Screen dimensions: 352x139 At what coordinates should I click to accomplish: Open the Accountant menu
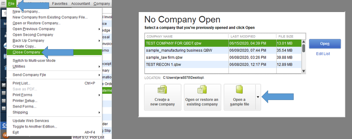pyautogui.click(x=81, y=4)
